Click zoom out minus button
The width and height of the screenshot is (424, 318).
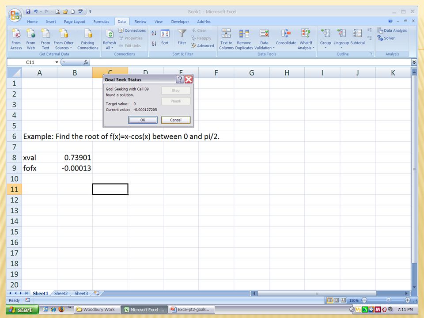click(364, 300)
